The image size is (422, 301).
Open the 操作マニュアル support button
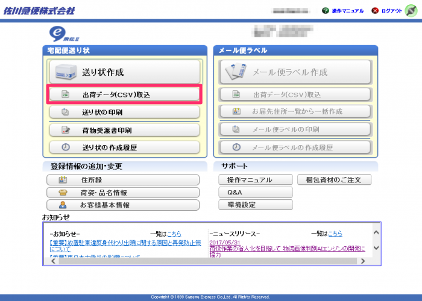coord(256,180)
